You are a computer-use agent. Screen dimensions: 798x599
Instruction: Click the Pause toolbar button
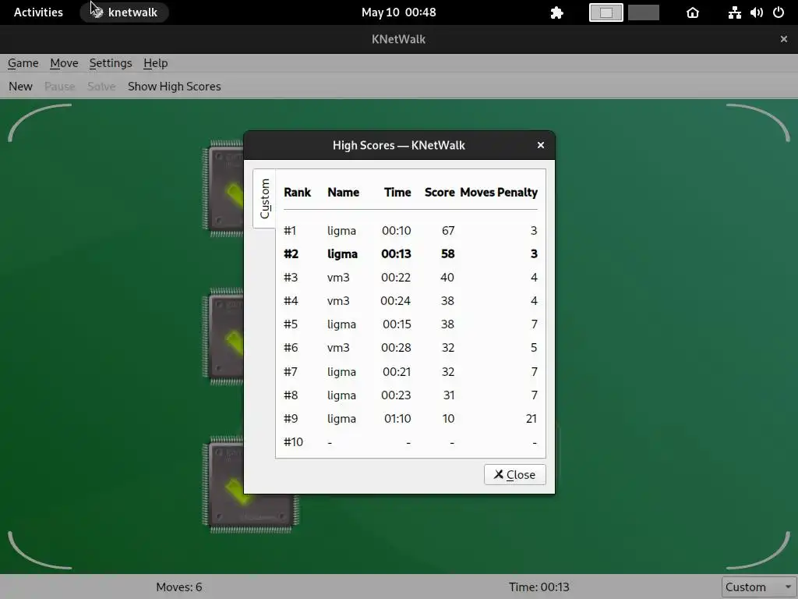point(59,87)
